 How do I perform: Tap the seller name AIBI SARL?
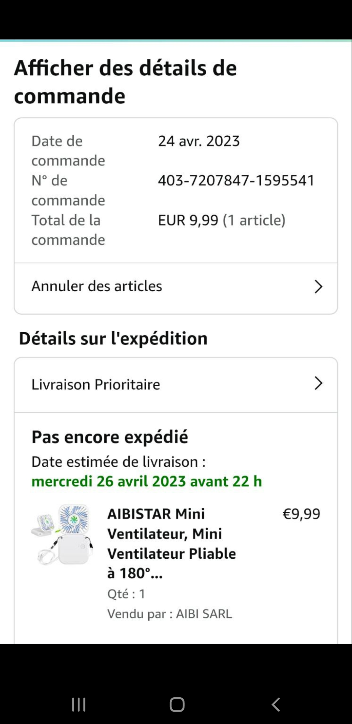[204, 614]
